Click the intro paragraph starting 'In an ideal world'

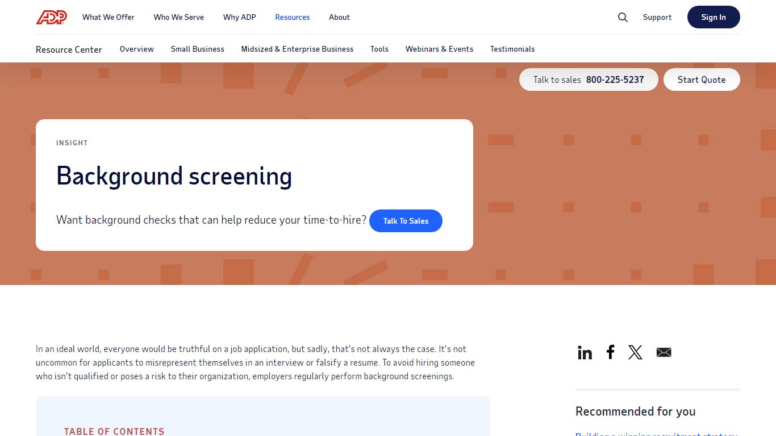pyautogui.click(x=255, y=362)
